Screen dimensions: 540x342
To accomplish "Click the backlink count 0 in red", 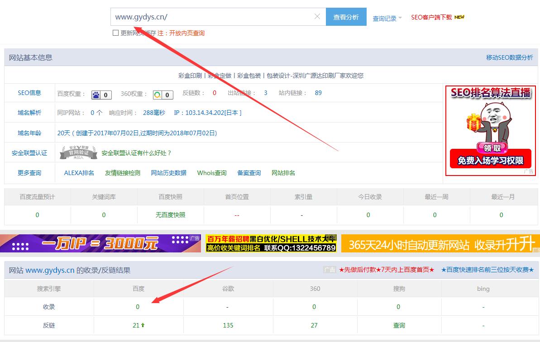I will point(215,93).
